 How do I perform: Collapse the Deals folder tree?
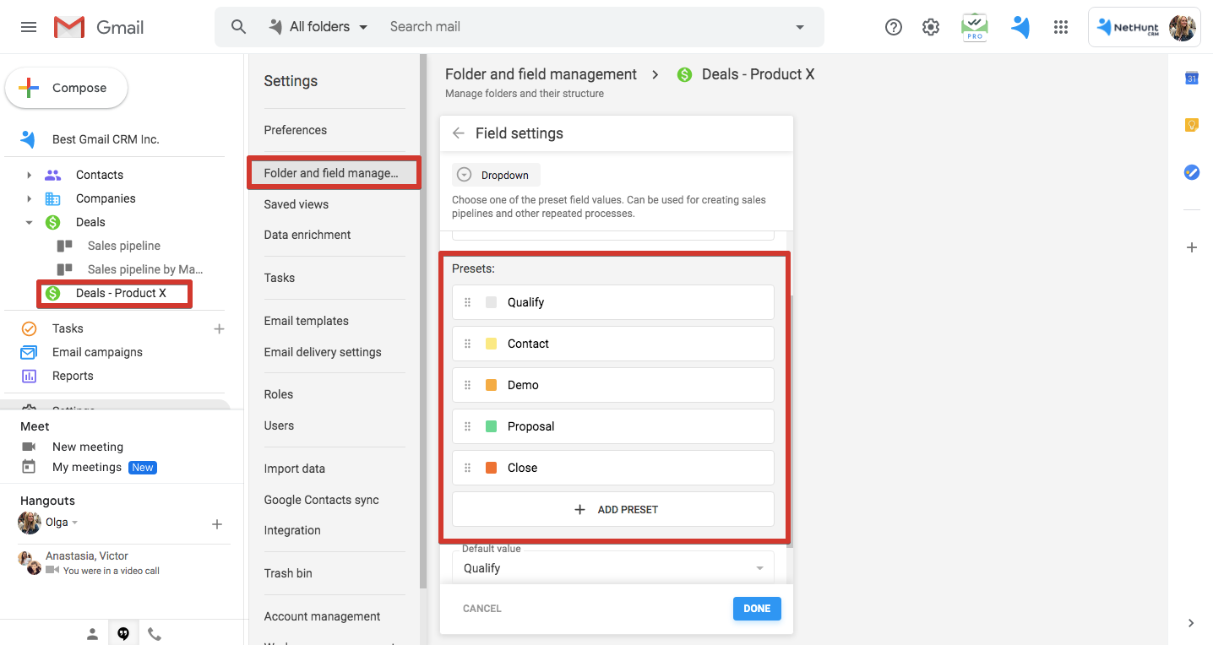click(29, 222)
